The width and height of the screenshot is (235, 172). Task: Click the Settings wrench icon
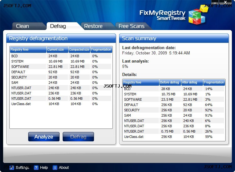pos(12,168)
